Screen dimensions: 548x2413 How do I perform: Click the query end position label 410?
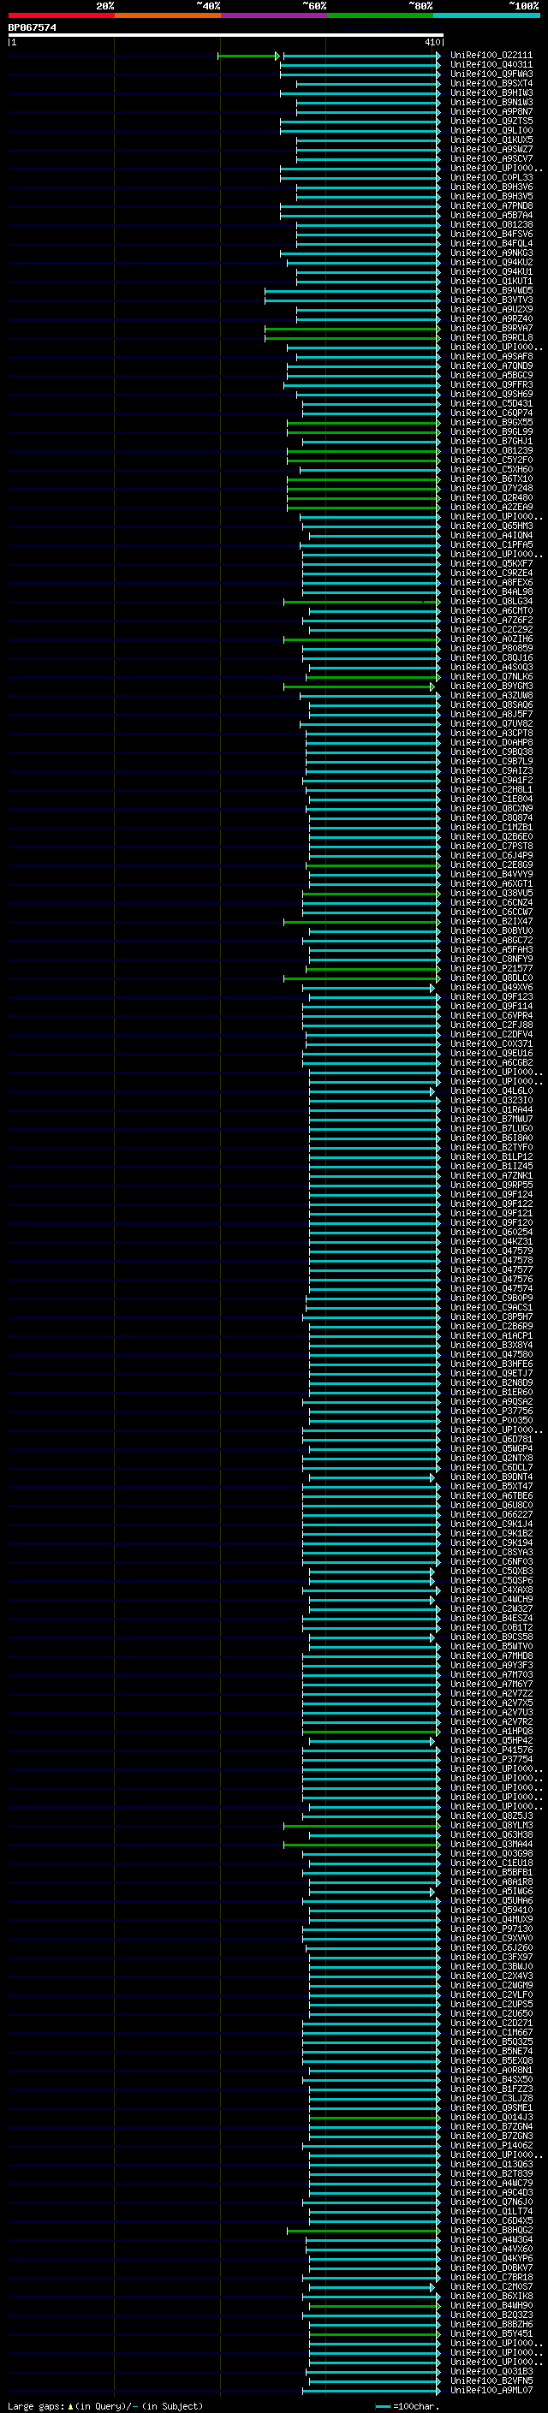click(432, 42)
